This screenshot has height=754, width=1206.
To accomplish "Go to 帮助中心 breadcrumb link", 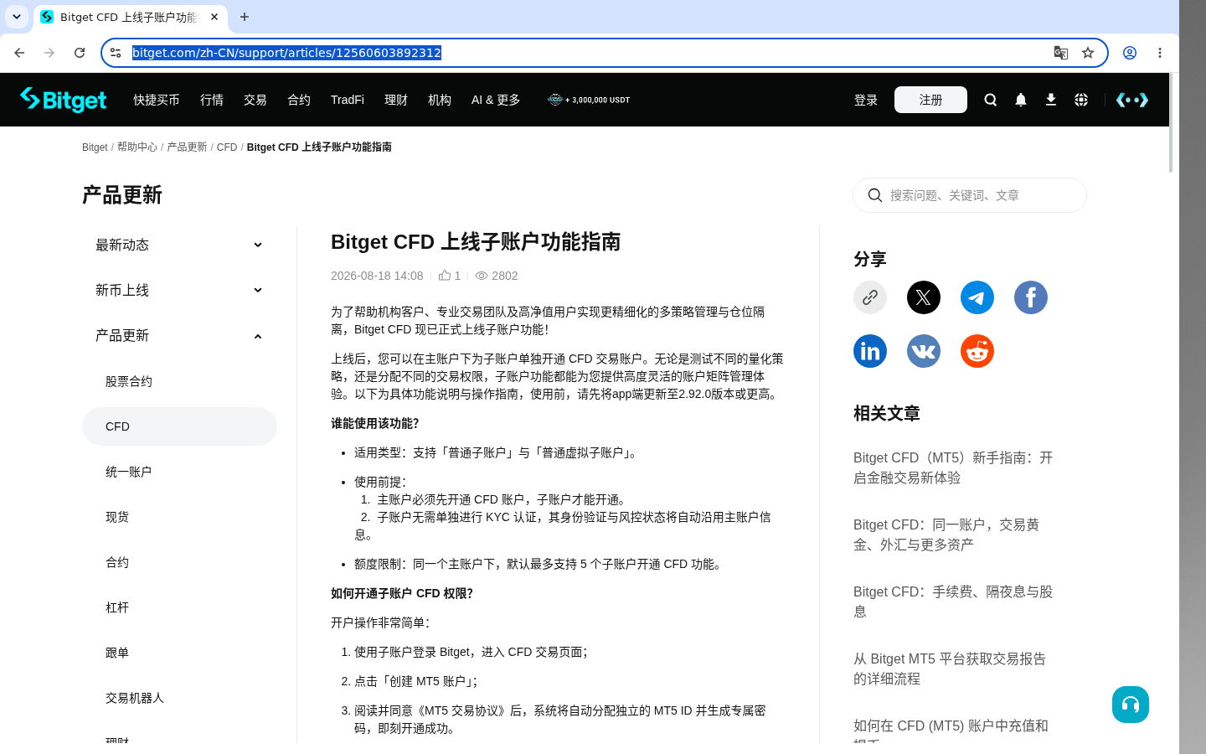I will pyautogui.click(x=137, y=147).
